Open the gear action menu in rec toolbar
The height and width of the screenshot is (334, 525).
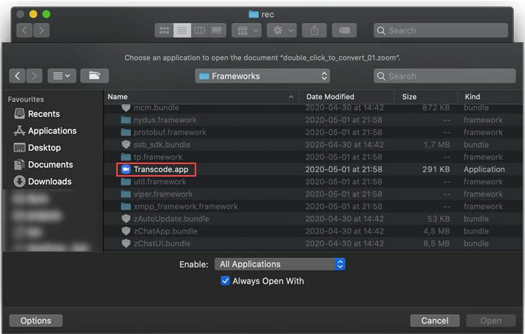(282, 30)
